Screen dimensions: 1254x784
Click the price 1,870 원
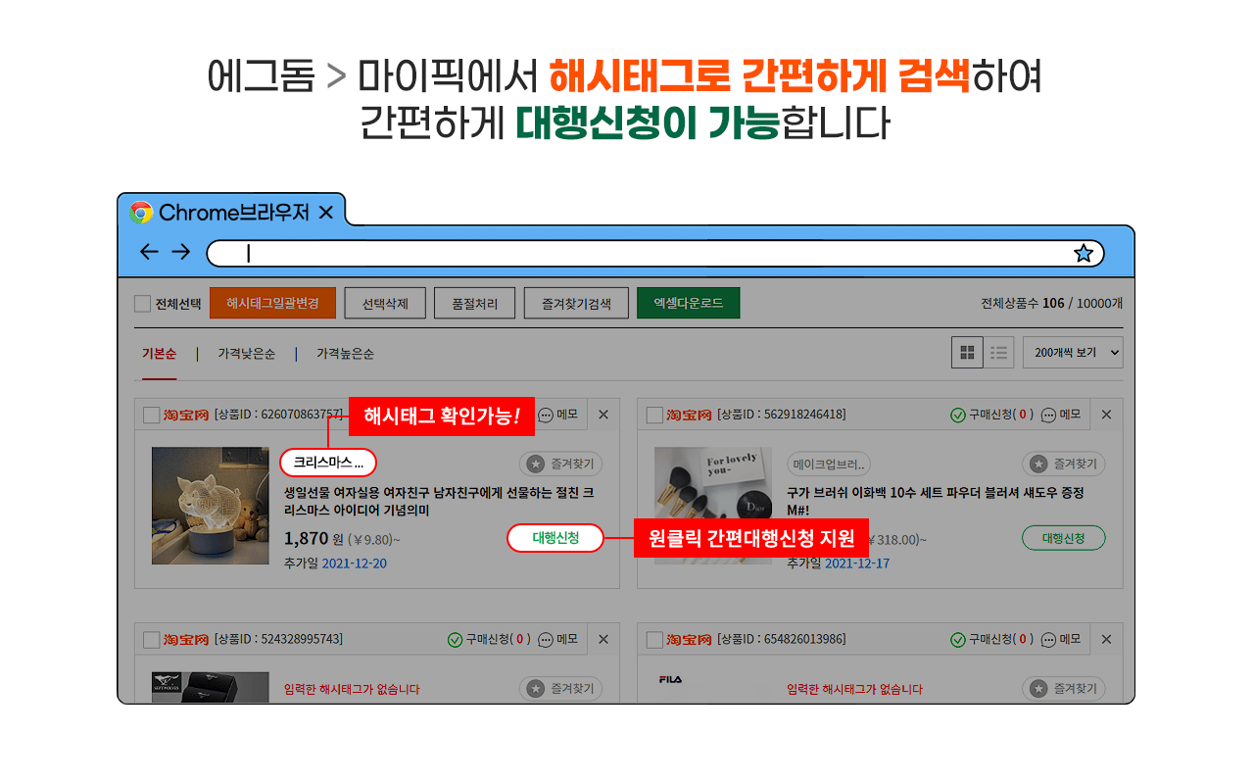point(313,538)
